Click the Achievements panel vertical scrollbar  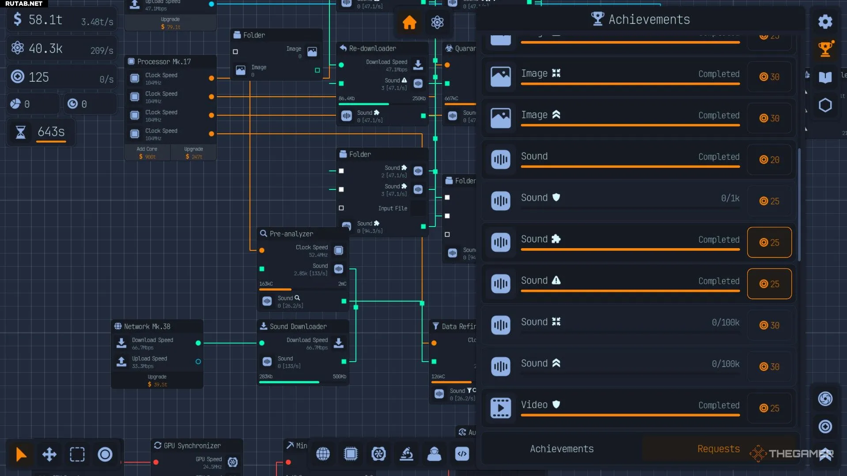pos(799,204)
